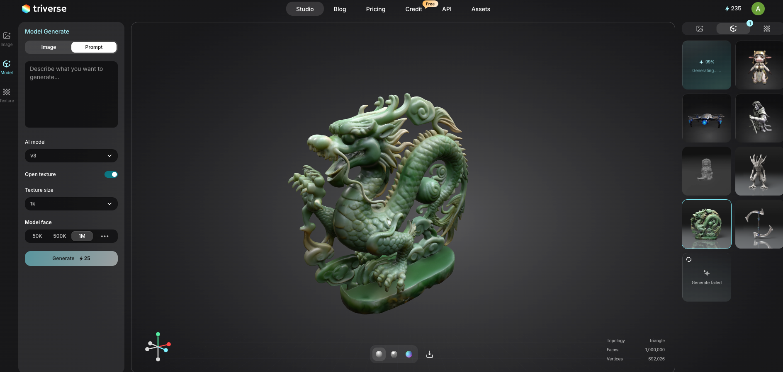The width and height of the screenshot is (783, 372).
Task: Open the Image tool in left sidebar
Action: [7, 39]
